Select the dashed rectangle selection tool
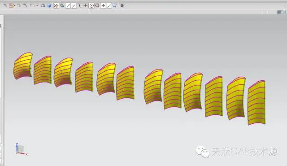The width and height of the screenshot is (287, 166). [x=32, y=6]
